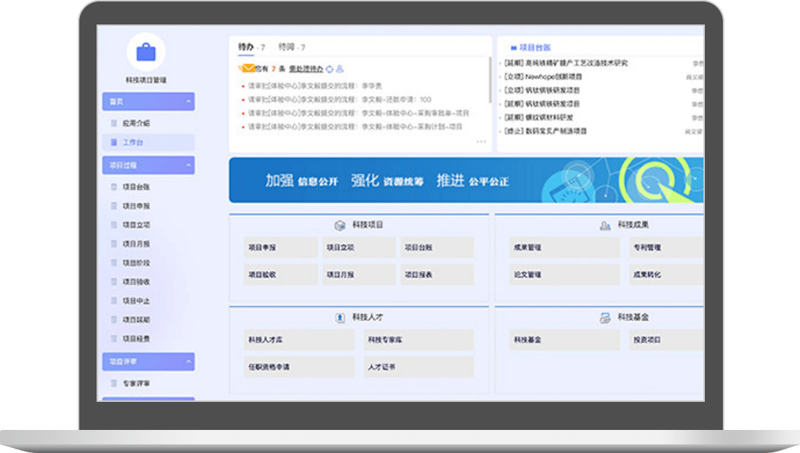Image resolution: width=800 pixels, height=453 pixels.
Task: Click the icon next to 科技基金 heading
Action: [605, 318]
